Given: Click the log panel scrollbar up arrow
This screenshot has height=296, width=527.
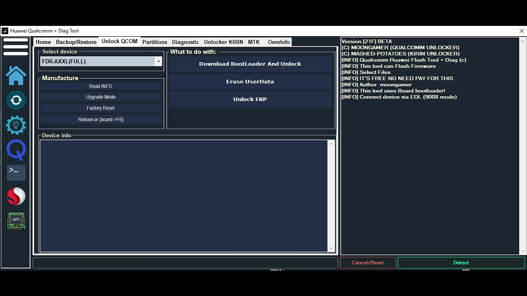Looking at the screenshot, I should point(523,42).
